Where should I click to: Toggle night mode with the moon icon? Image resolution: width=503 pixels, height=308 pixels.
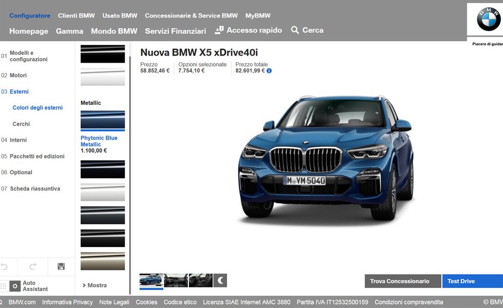[220, 280]
